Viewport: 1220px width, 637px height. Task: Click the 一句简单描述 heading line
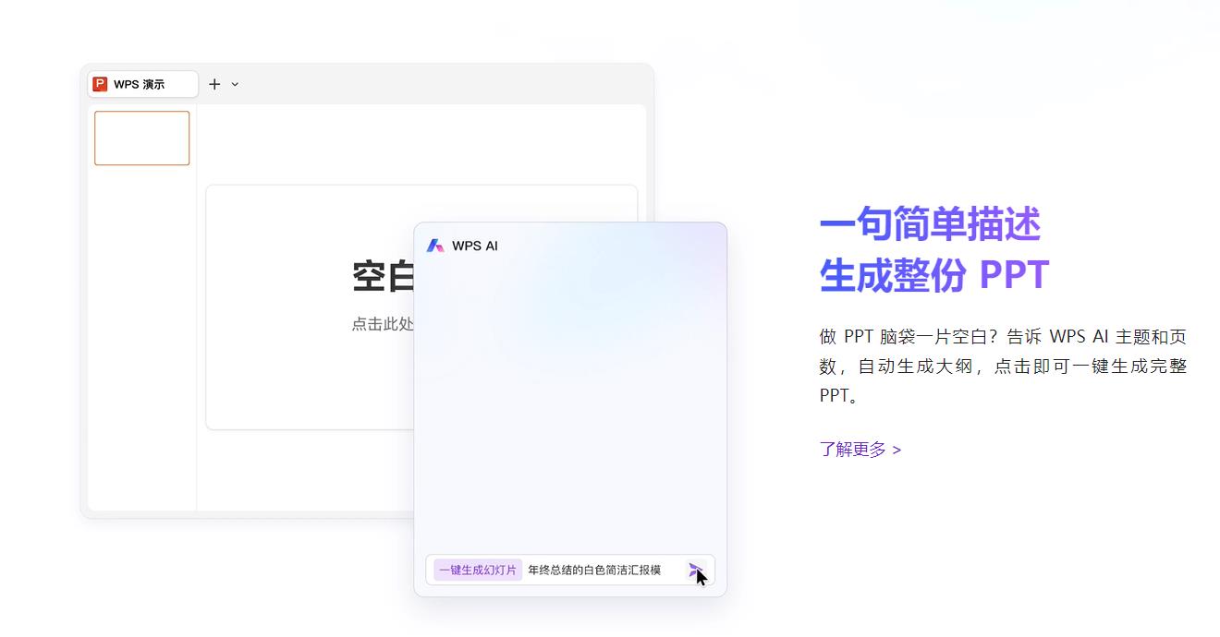930,224
